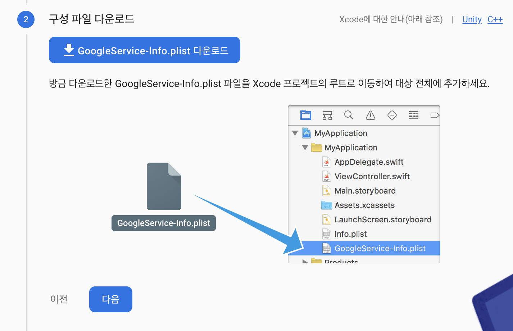Click the AppDelegate.swift Swift file icon
Viewport: 513px width, 331px height.
(x=327, y=162)
